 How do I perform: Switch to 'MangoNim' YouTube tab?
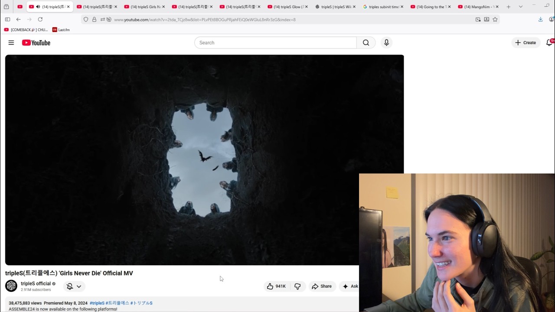479,7
